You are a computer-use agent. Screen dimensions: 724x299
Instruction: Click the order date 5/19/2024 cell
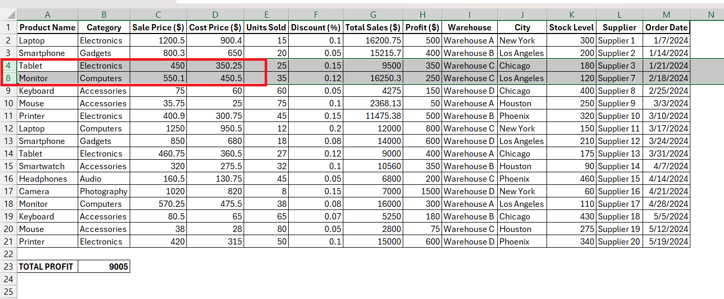click(x=666, y=241)
